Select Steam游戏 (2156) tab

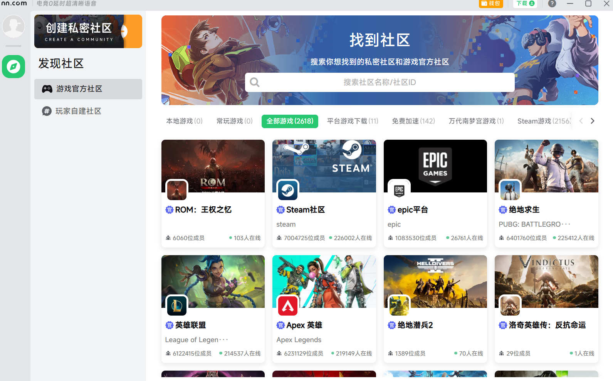[544, 121]
